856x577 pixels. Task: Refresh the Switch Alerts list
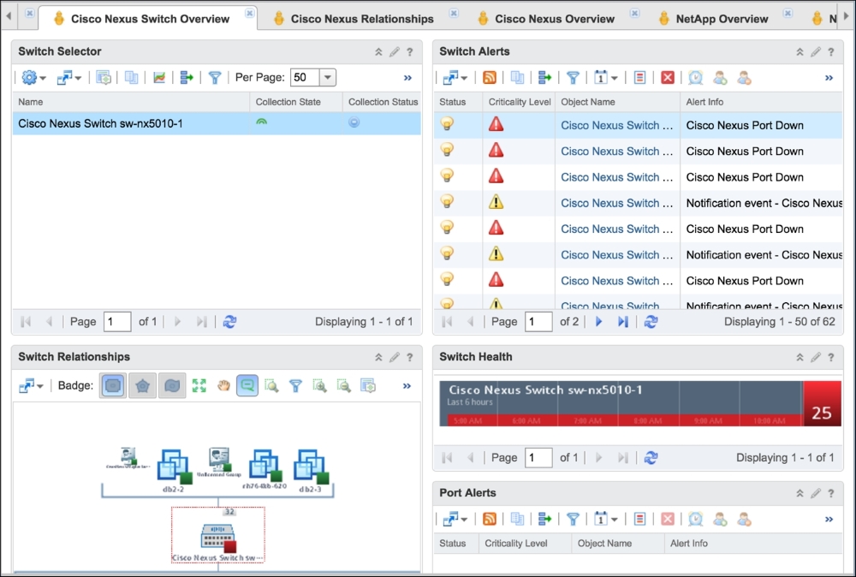pyautogui.click(x=651, y=322)
